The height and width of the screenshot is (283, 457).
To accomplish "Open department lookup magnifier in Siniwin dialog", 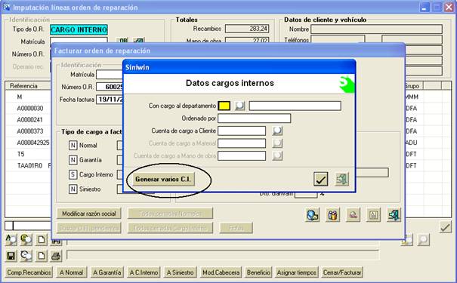I will (239, 106).
